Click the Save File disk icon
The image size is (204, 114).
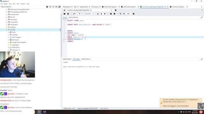(68, 14)
